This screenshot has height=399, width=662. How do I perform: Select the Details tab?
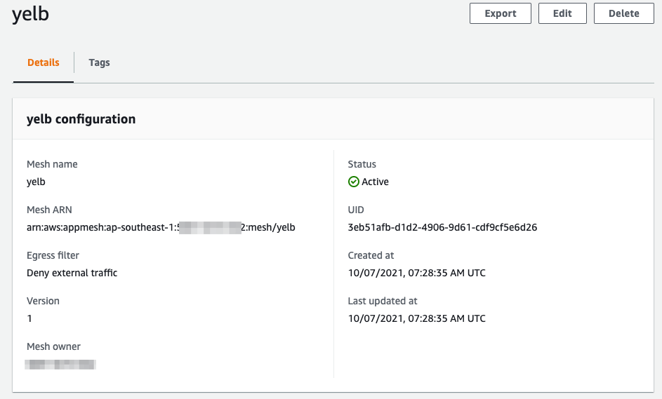[44, 62]
